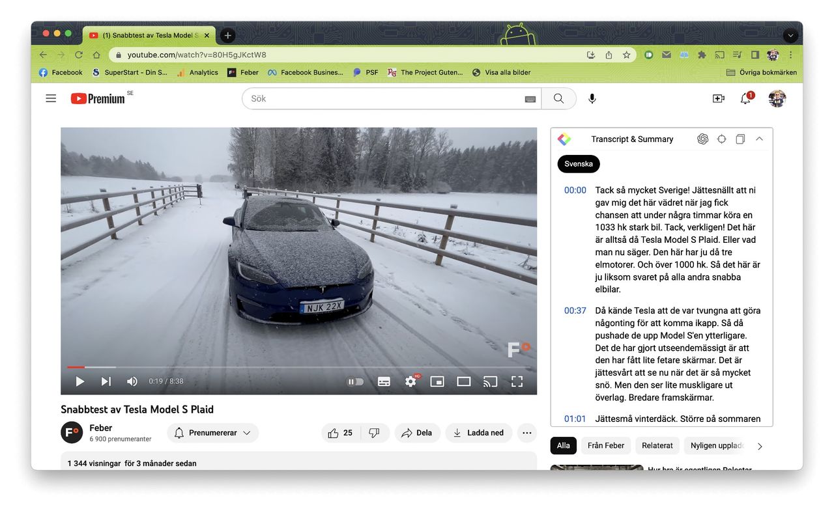The image size is (834, 511).
Task: Copy the transcript using the copy icon
Action: [x=740, y=139]
